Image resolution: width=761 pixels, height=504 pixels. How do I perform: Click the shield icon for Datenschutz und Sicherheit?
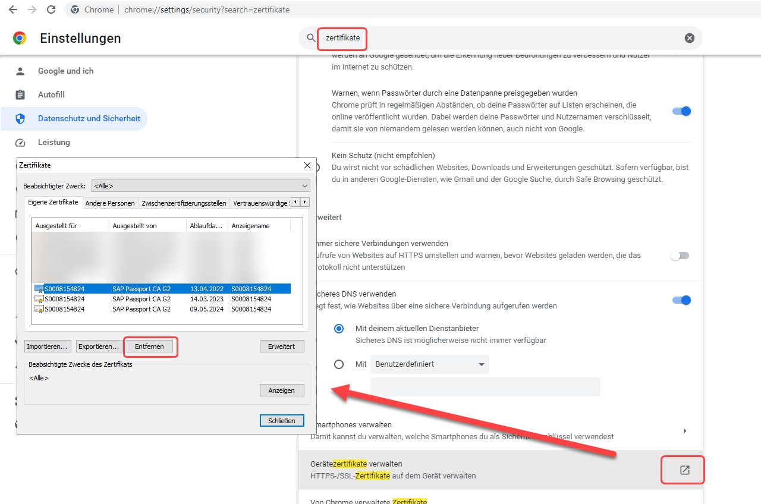click(x=20, y=119)
